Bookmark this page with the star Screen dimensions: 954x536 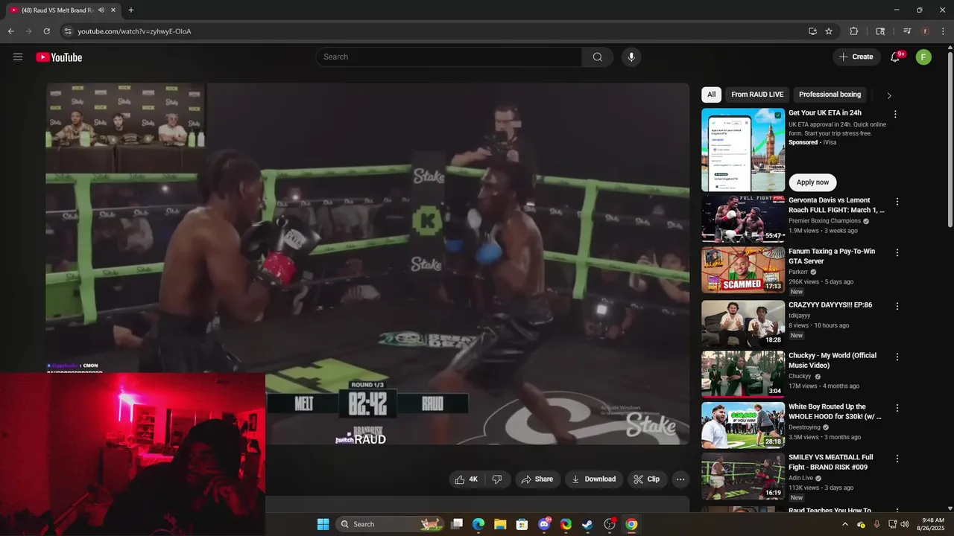point(829,31)
